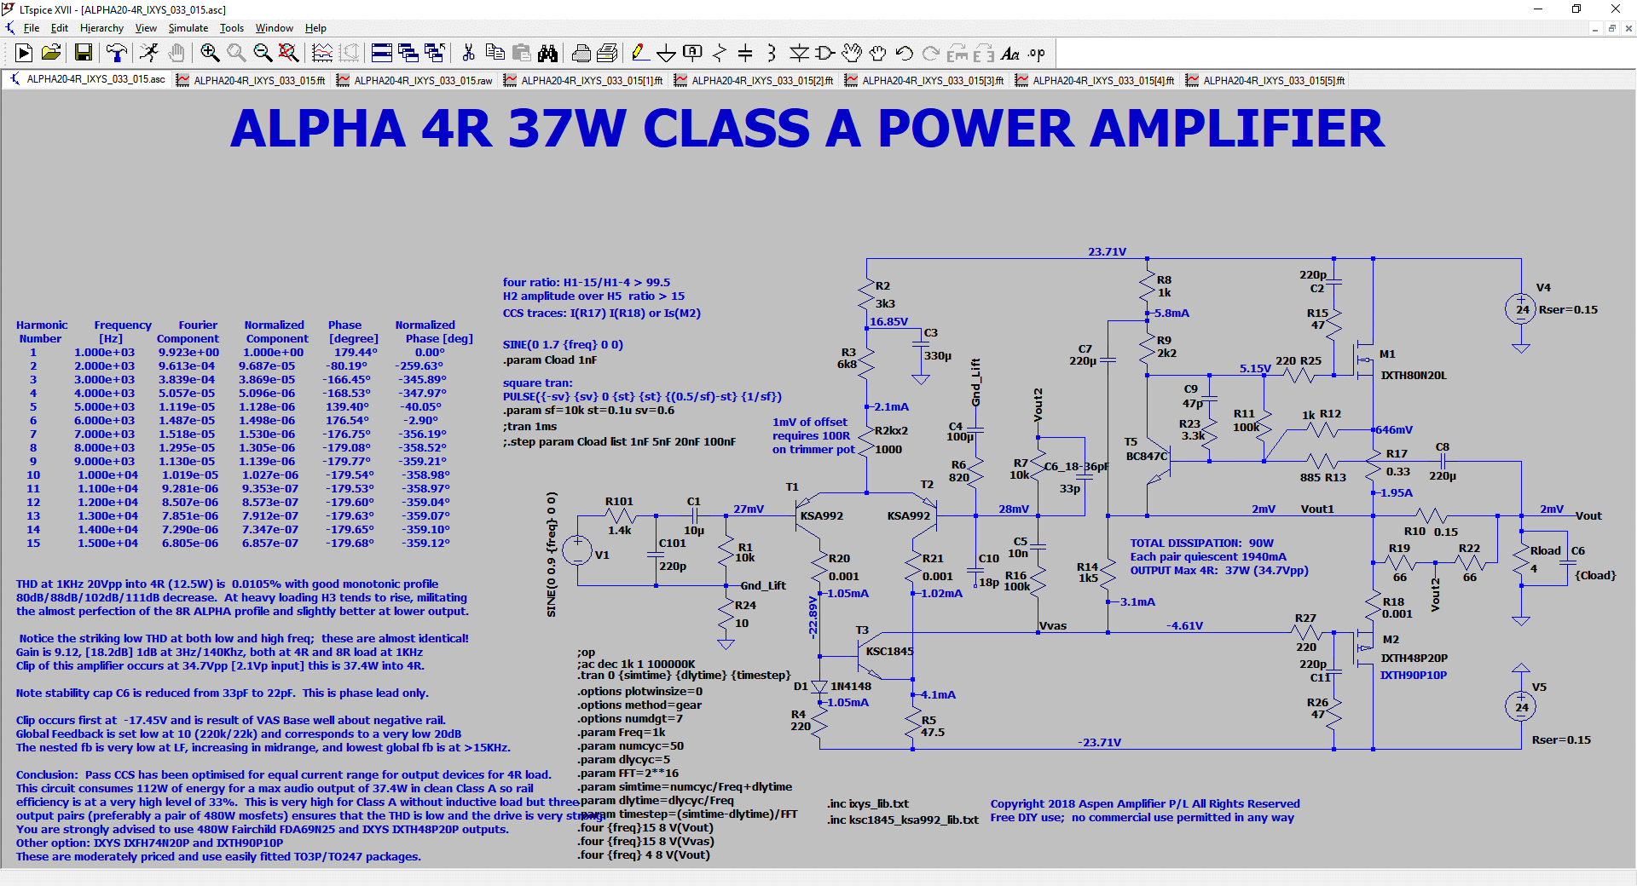
Task: Open the Component gate-symbol picker
Action: point(824,54)
